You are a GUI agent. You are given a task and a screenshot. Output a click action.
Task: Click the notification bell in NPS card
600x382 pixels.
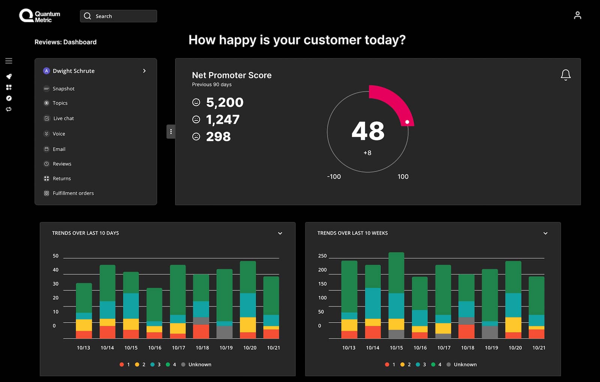[x=565, y=75]
